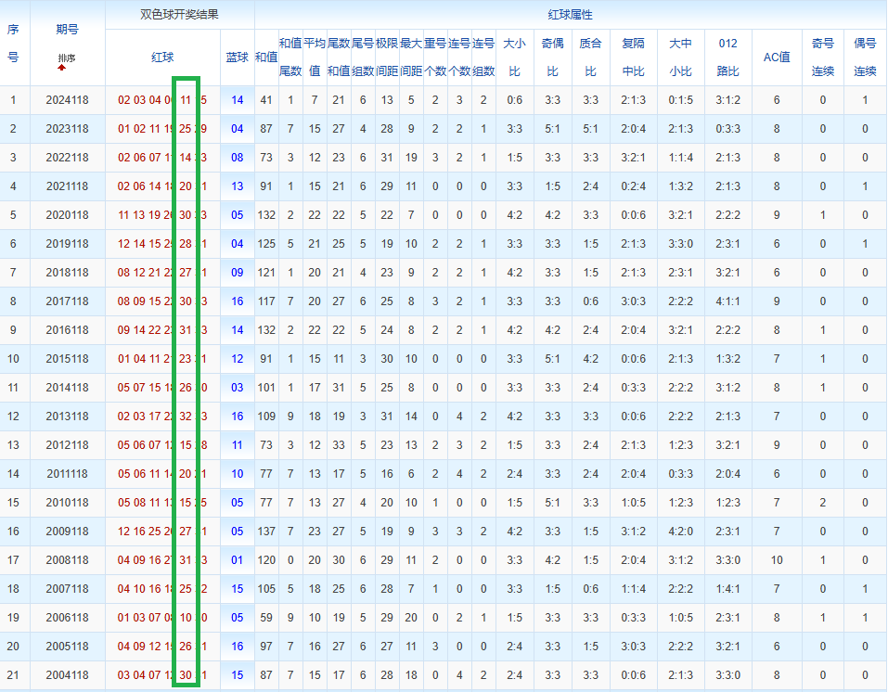The image size is (888, 692).
Task: Select period number 2011118
Action: 68,474
